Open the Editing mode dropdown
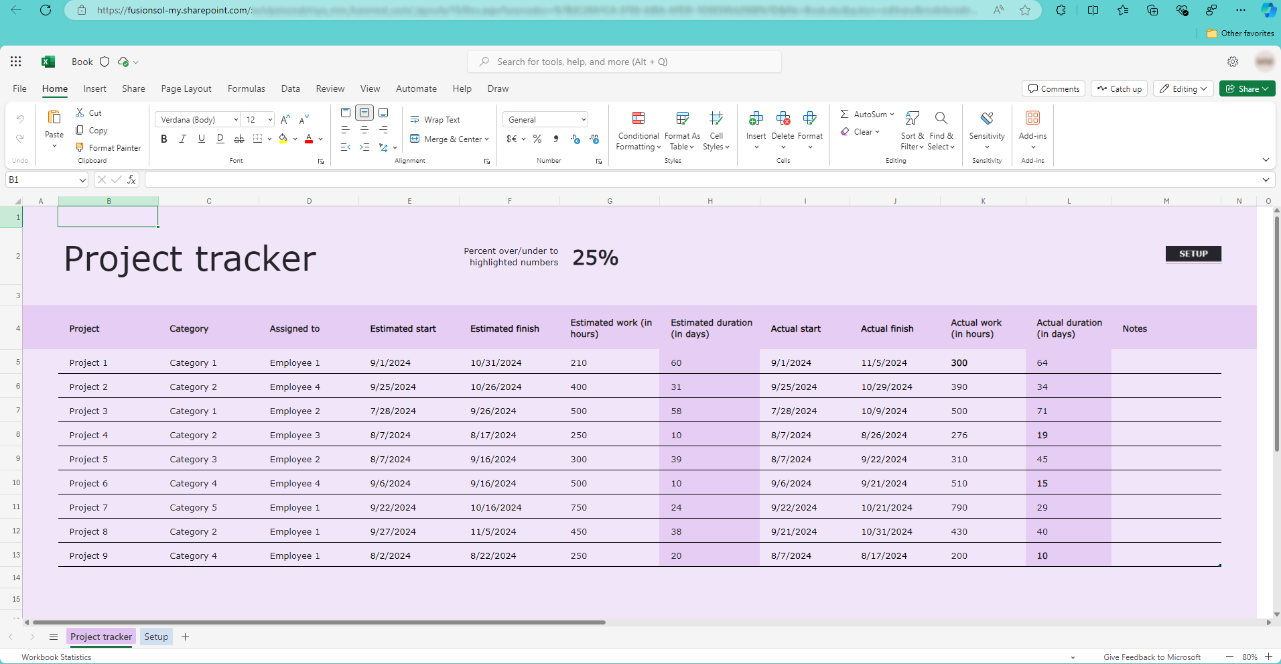The image size is (1281, 664). 1183,88
